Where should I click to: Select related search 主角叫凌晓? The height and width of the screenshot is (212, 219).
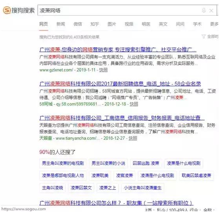pyautogui.click(x=53, y=188)
